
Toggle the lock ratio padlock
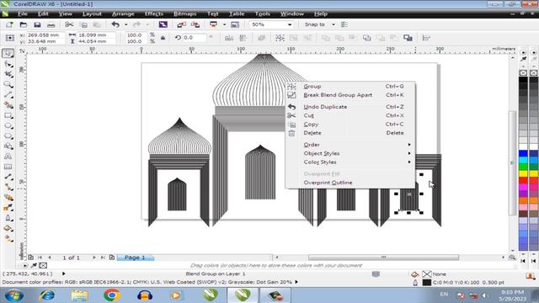pyautogui.click(x=163, y=38)
